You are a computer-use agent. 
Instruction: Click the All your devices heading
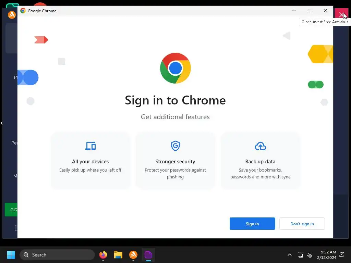[90, 162]
